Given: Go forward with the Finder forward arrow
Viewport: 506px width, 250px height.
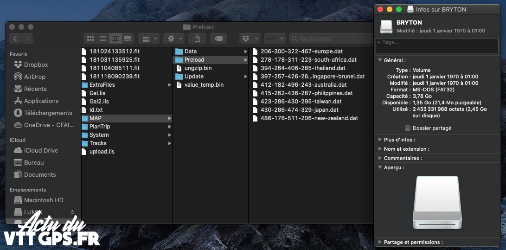Looking at the screenshot, I should (x=27, y=38).
